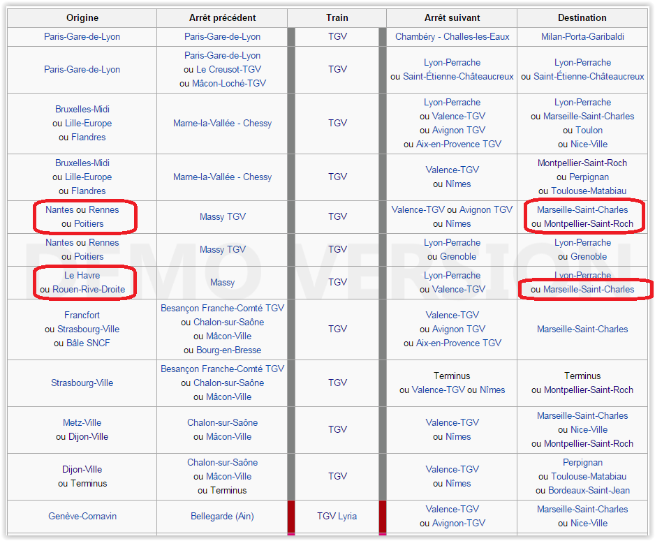Open Besançon Franche-Comté TGV in the Francfort row

222,309
